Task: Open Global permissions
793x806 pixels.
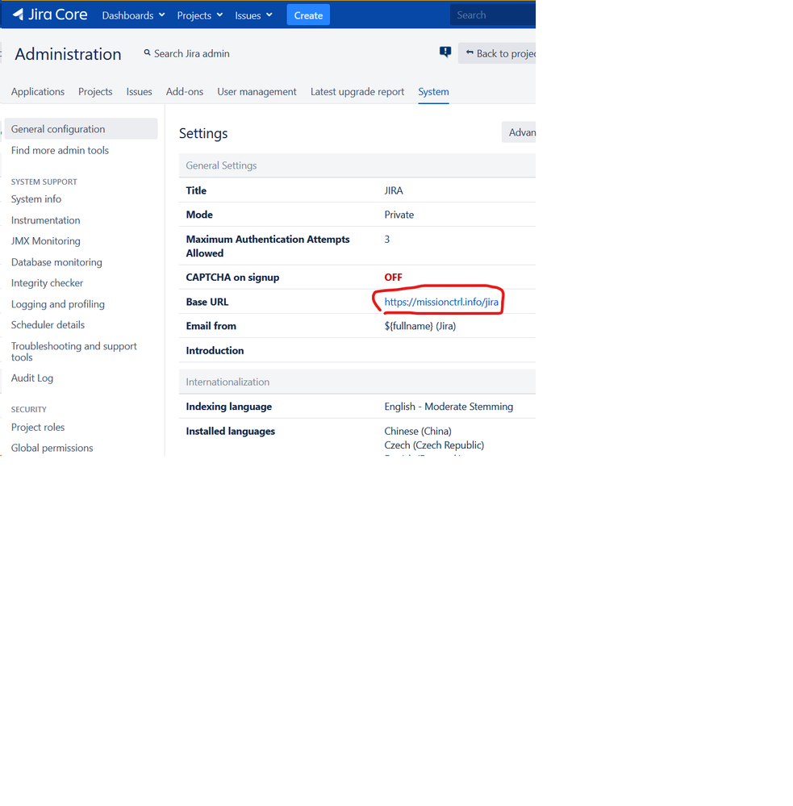Action: 52,448
